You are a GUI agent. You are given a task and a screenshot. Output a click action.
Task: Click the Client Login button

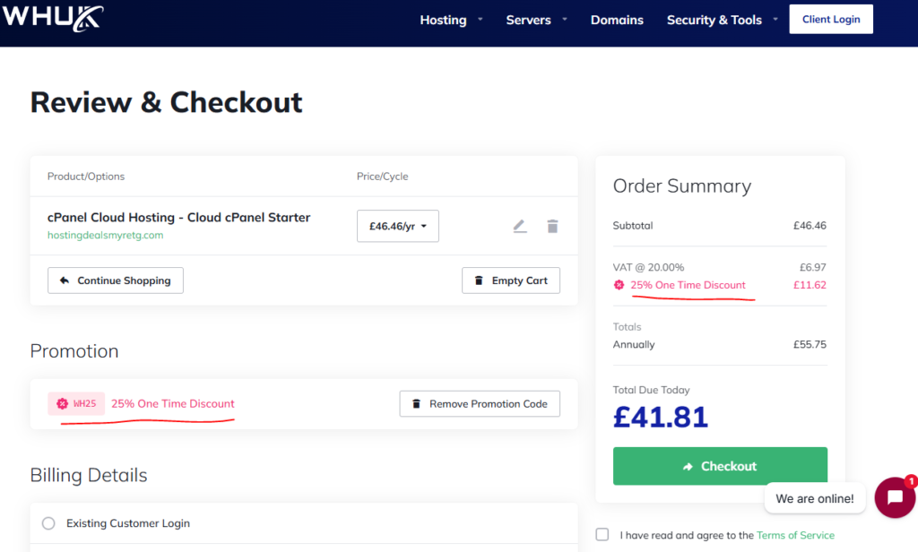click(831, 20)
